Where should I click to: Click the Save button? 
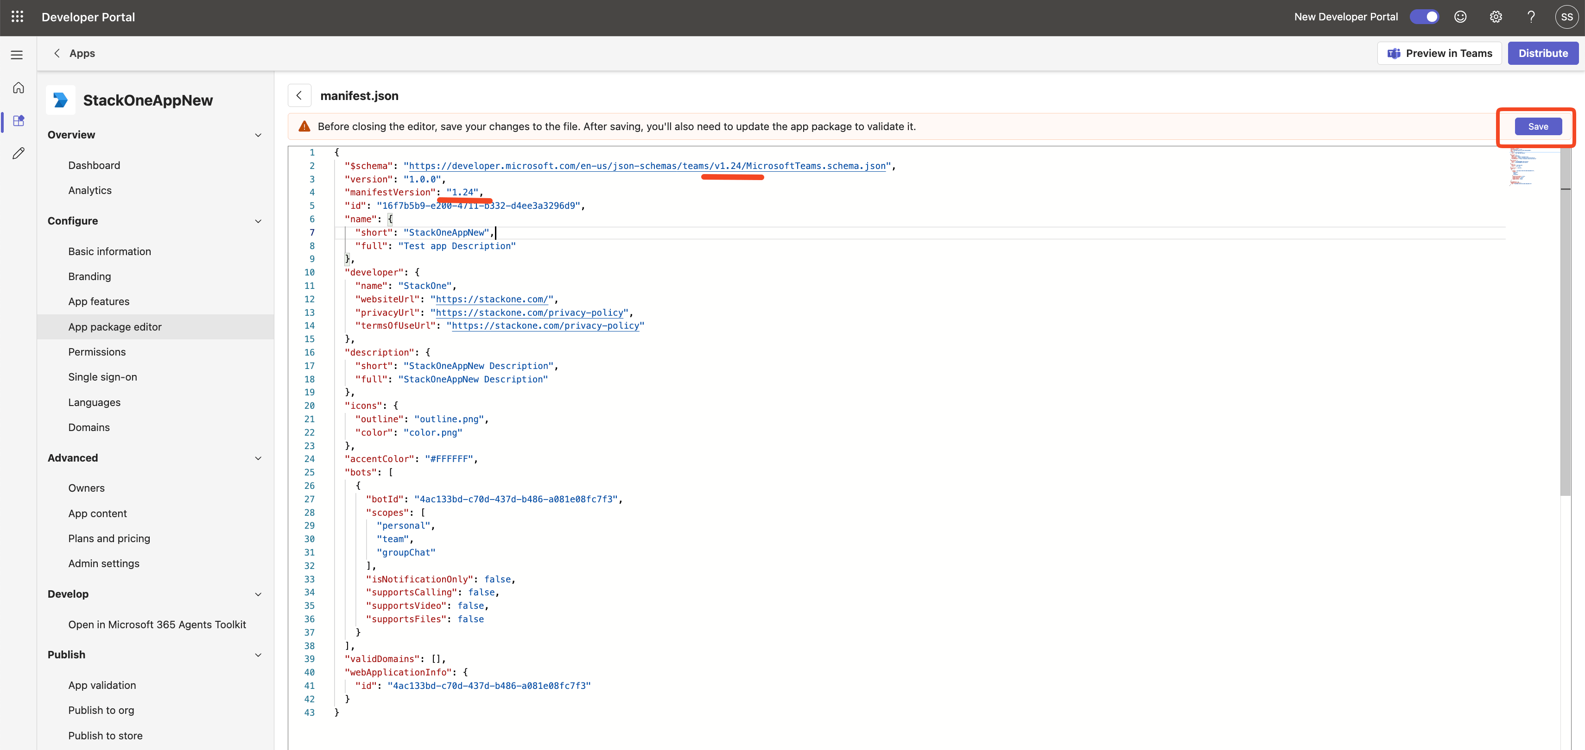click(x=1538, y=126)
